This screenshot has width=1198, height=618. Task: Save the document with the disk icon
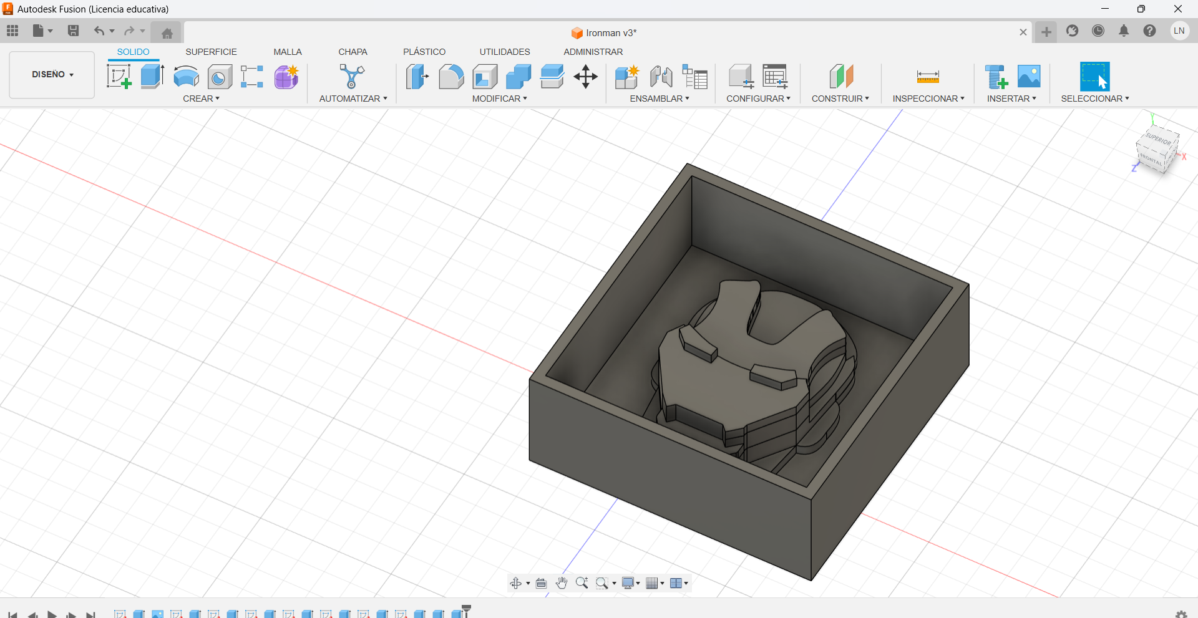click(73, 31)
